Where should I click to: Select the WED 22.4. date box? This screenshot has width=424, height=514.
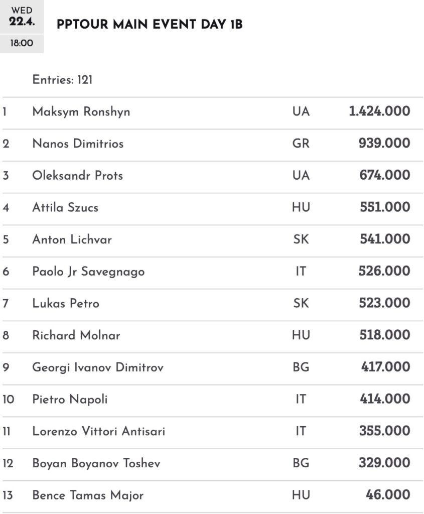pyautogui.click(x=22, y=17)
